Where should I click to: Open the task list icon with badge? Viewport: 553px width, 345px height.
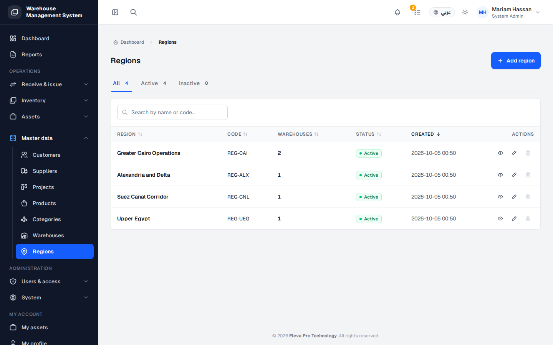(x=417, y=12)
